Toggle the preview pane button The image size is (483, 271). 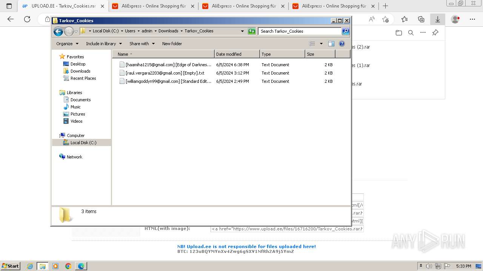tap(331, 44)
